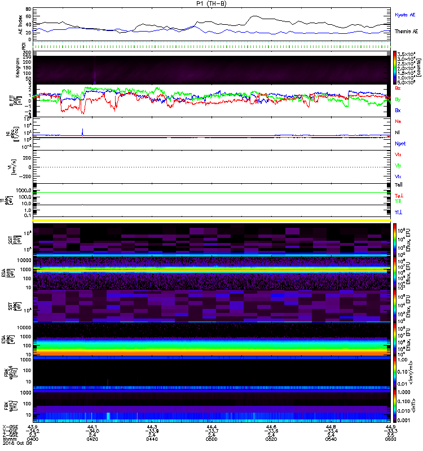Click the blue Npot legend label
The height and width of the screenshot is (451, 423).
coord(399,143)
